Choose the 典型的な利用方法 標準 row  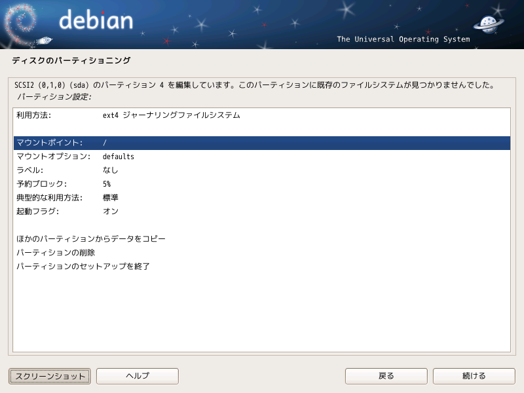261,198
